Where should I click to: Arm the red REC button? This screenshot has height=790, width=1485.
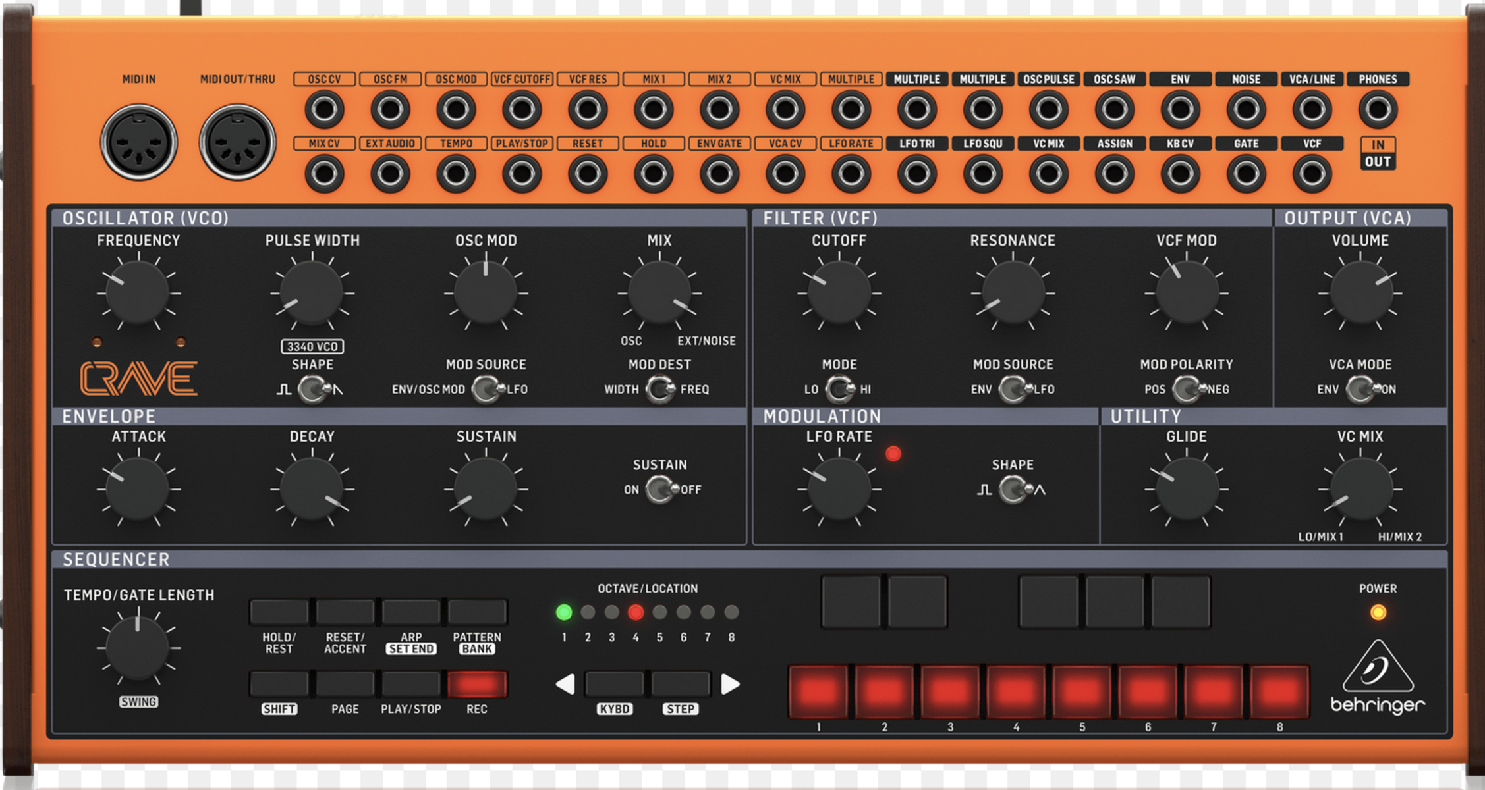point(477,684)
